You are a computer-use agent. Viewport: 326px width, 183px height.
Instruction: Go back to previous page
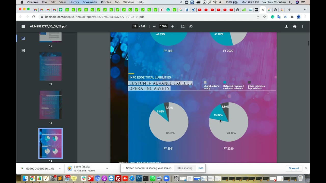coord(21,17)
